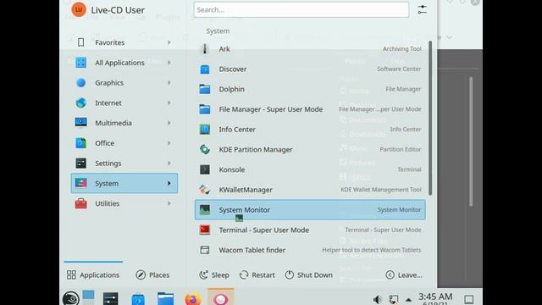Image resolution: width=542 pixels, height=305 pixels.
Task: Open Firefox from the taskbar
Action: pyautogui.click(x=193, y=298)
